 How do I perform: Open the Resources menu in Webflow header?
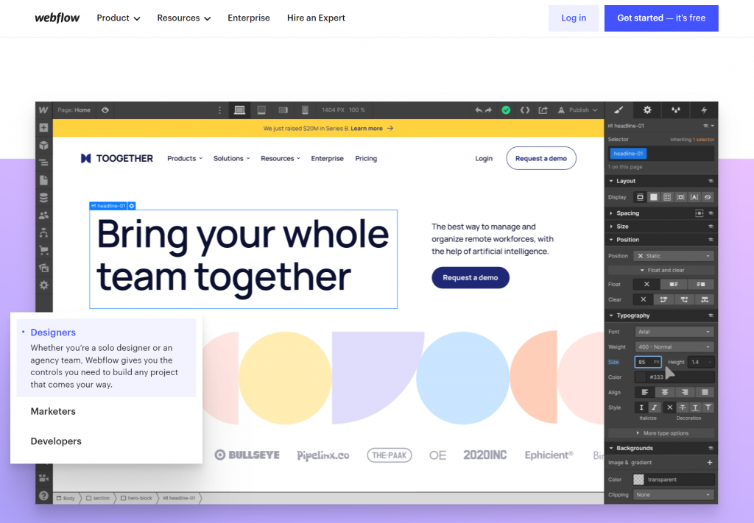tap(183, 18)
